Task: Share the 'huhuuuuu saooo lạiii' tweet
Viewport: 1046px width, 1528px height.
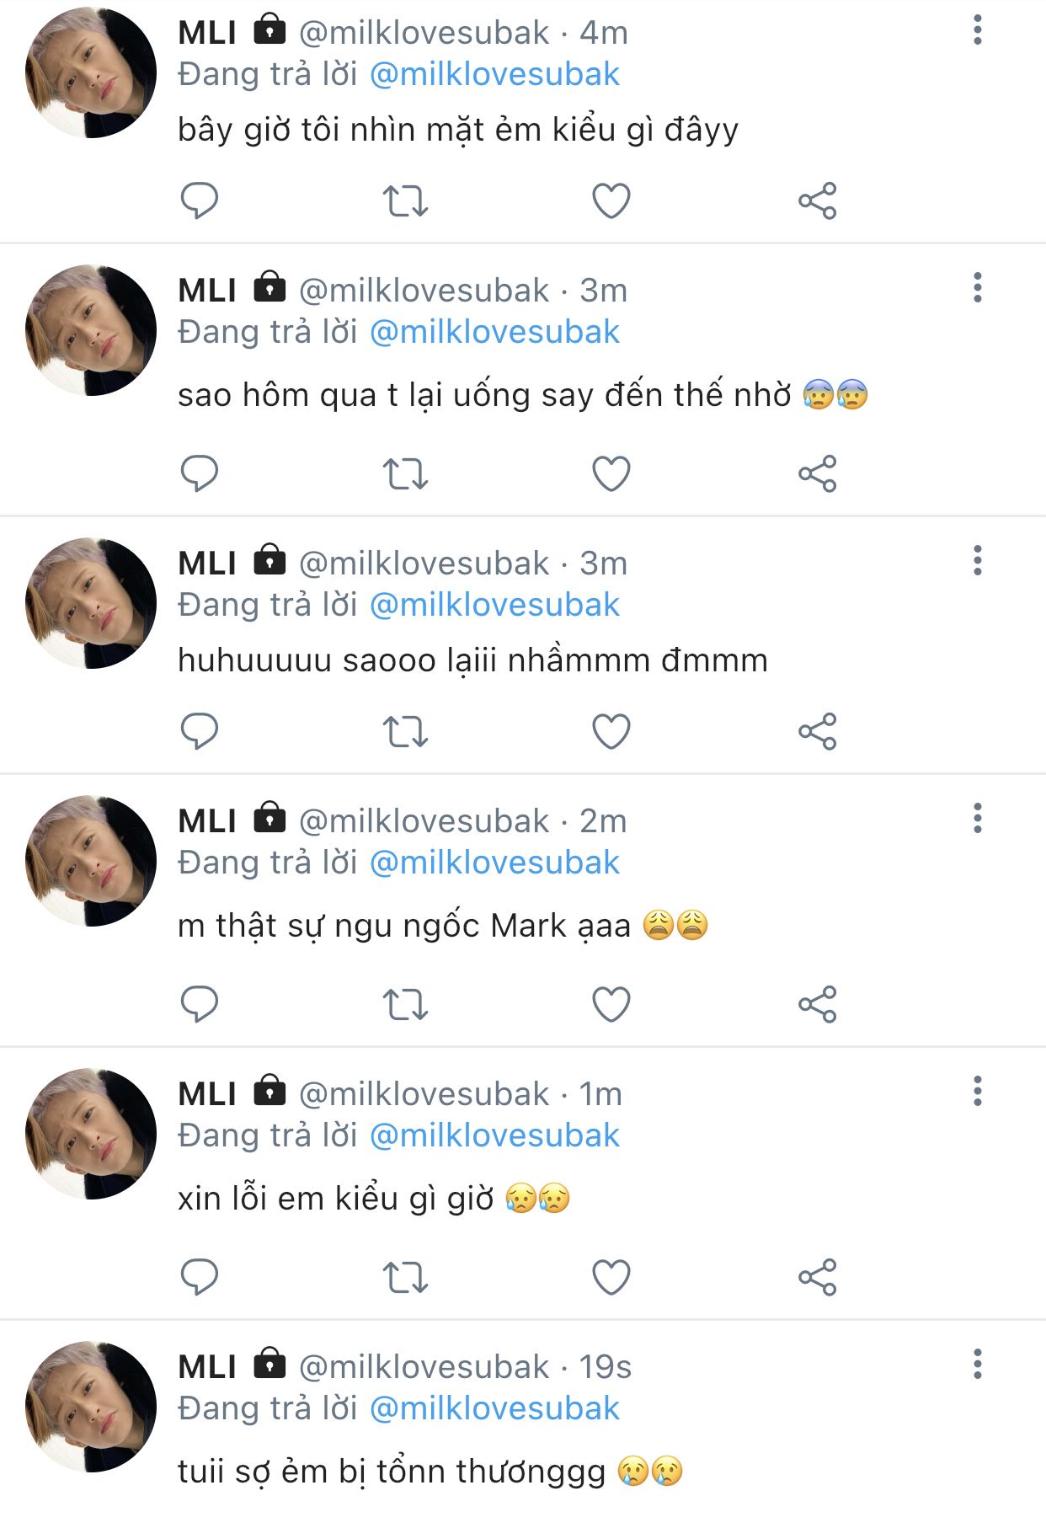Action: (x=817, y=731)
